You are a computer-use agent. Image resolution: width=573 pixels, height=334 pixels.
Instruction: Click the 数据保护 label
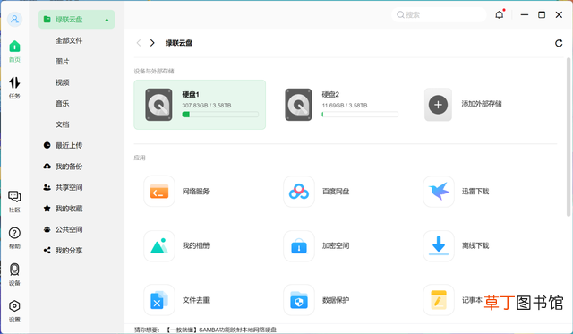click(x=336, y=300)
